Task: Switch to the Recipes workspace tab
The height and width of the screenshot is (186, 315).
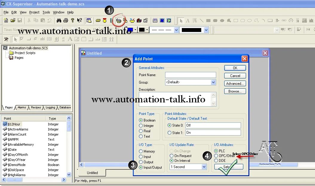Action: pos(36,107)
